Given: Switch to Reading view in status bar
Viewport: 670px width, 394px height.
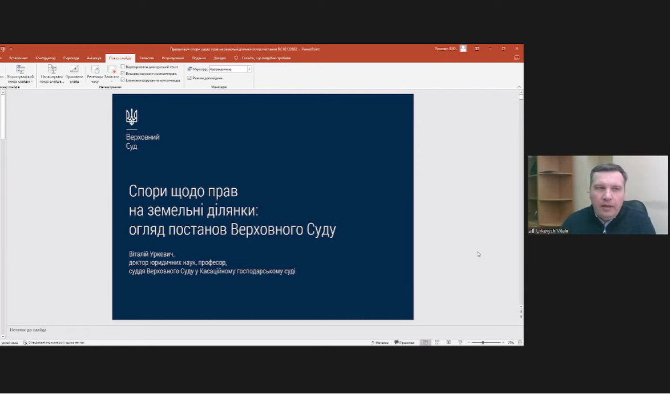Looking at the screenshot, I should (449, 343).
